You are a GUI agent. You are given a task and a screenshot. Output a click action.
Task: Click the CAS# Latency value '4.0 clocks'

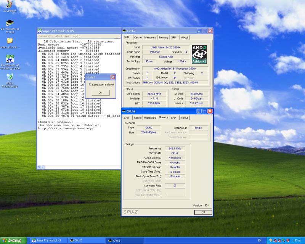[x=175, y=158]
